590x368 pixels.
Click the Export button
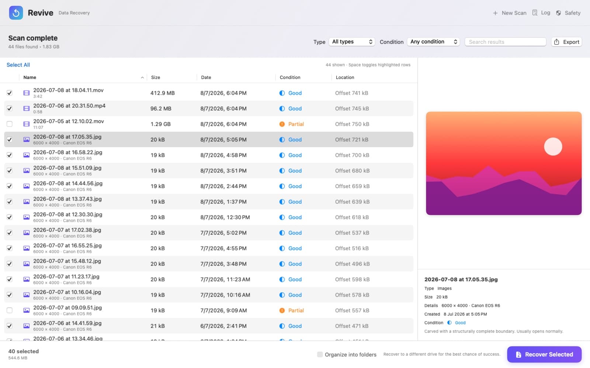point(566,42)
